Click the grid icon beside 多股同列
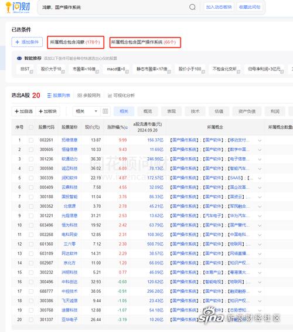This screenshot has width=293, height=332. click(x=80, y=96)
